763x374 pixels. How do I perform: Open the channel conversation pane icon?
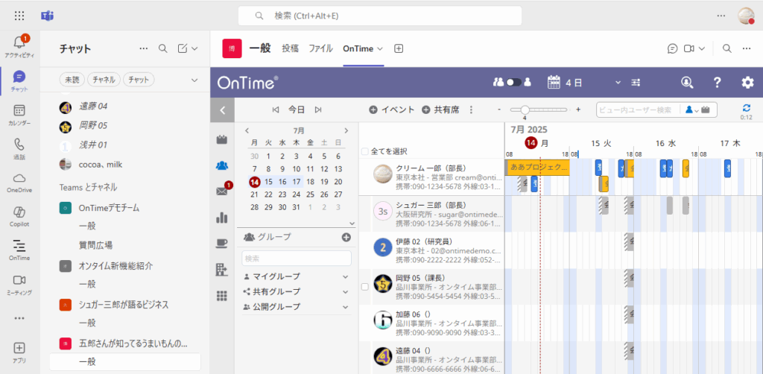pyautogui.click(x=673, y=48)
